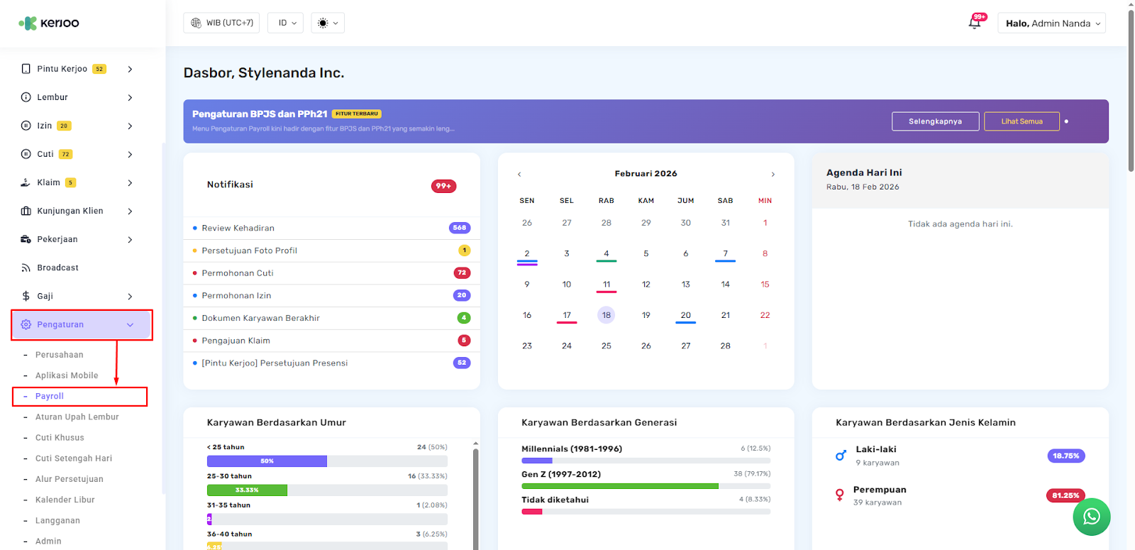Click the Gaji dollar icon
This screenshot has height=550, width=1135.
pos(26,296)
